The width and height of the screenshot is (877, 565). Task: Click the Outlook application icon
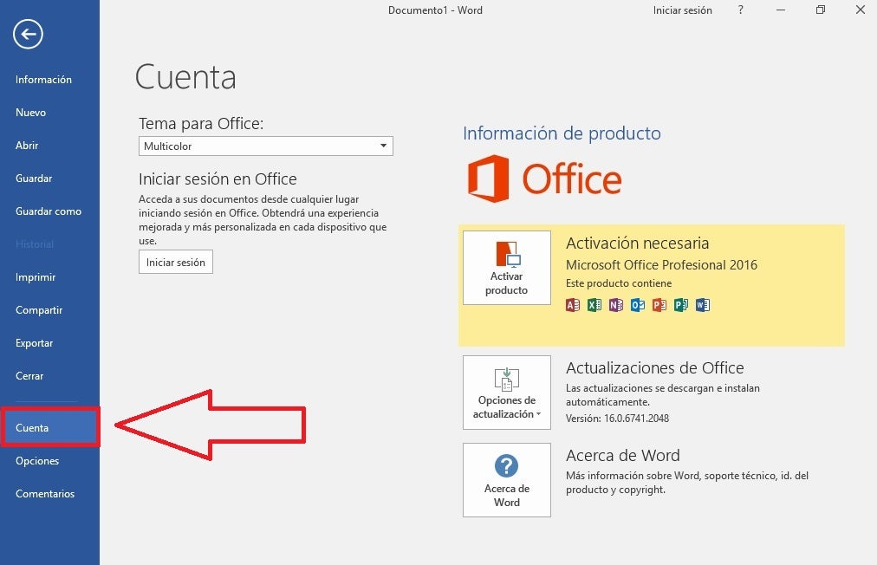[x=637, y=304]
